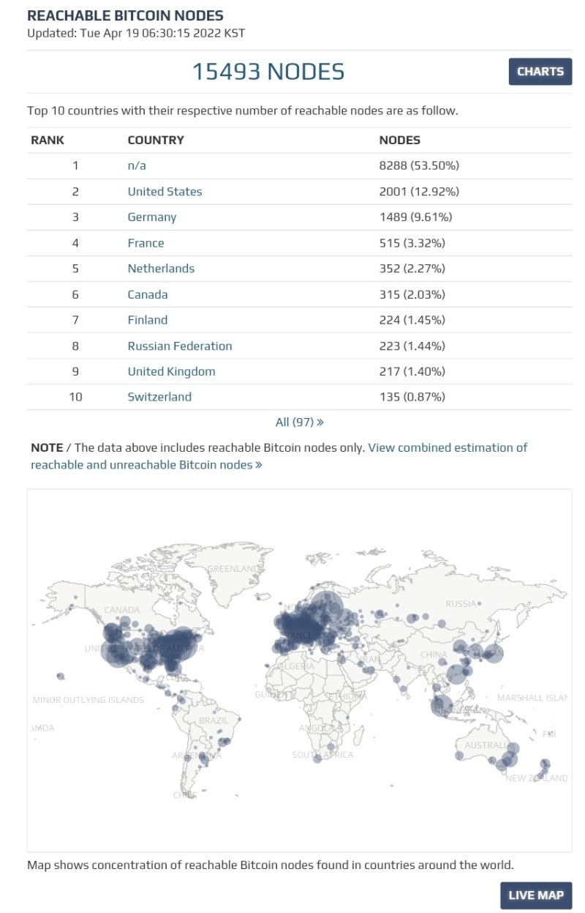This screenshot has height=913, width=585.
Task: Select rank 10 in the table
Action: tap(76, 397)
